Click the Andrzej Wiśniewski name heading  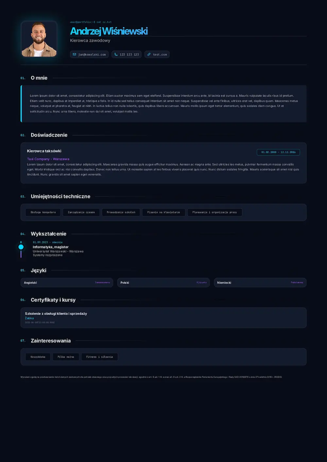click(109, 31)
